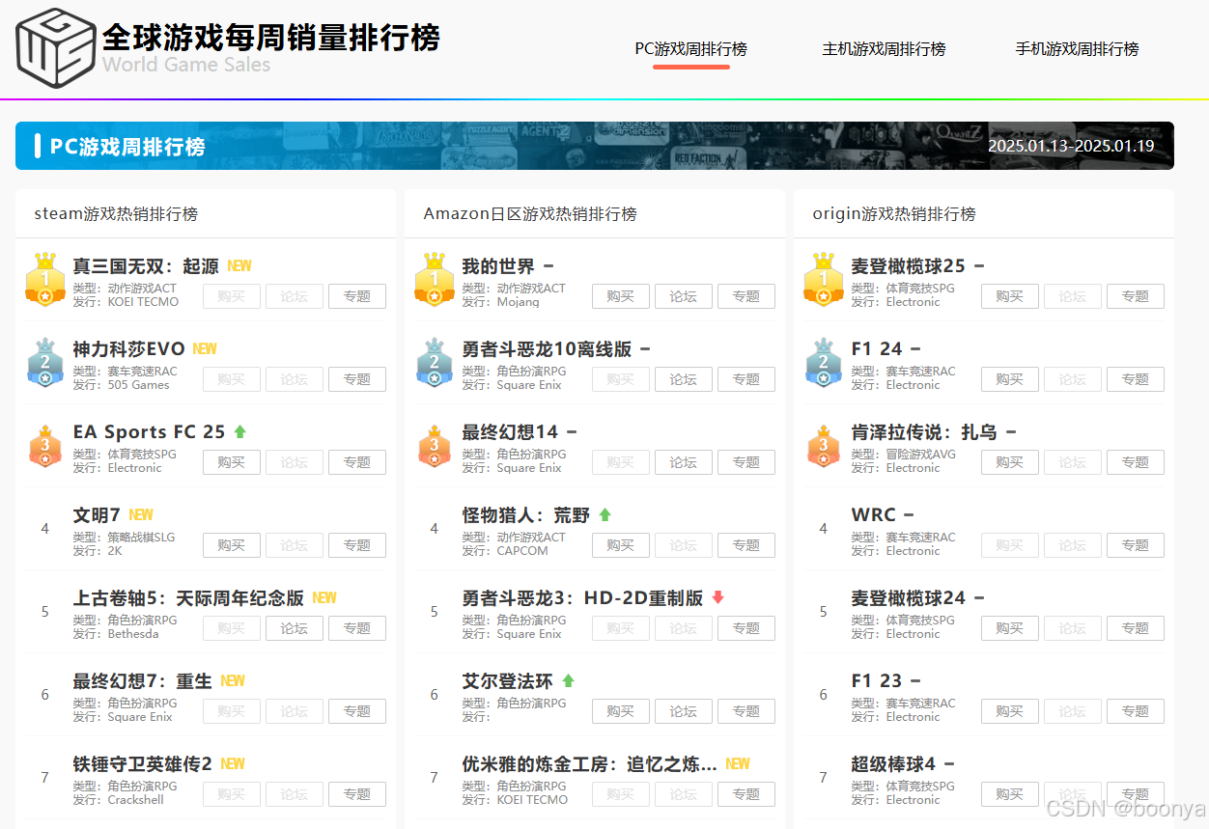Click the gold rank 1 medal for 我的世界
Viewport: 1209px width, 829px height.
(434, 280)
